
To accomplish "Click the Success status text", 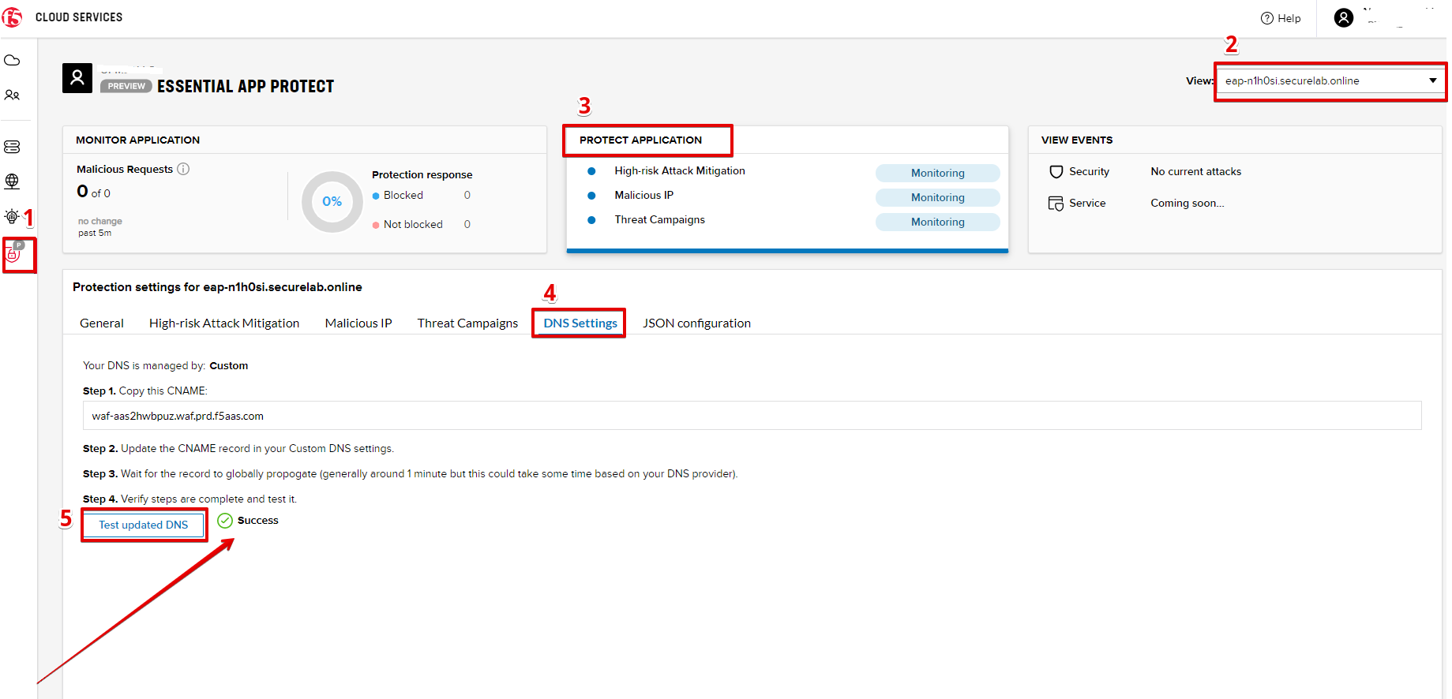I will tap(258, 521).
